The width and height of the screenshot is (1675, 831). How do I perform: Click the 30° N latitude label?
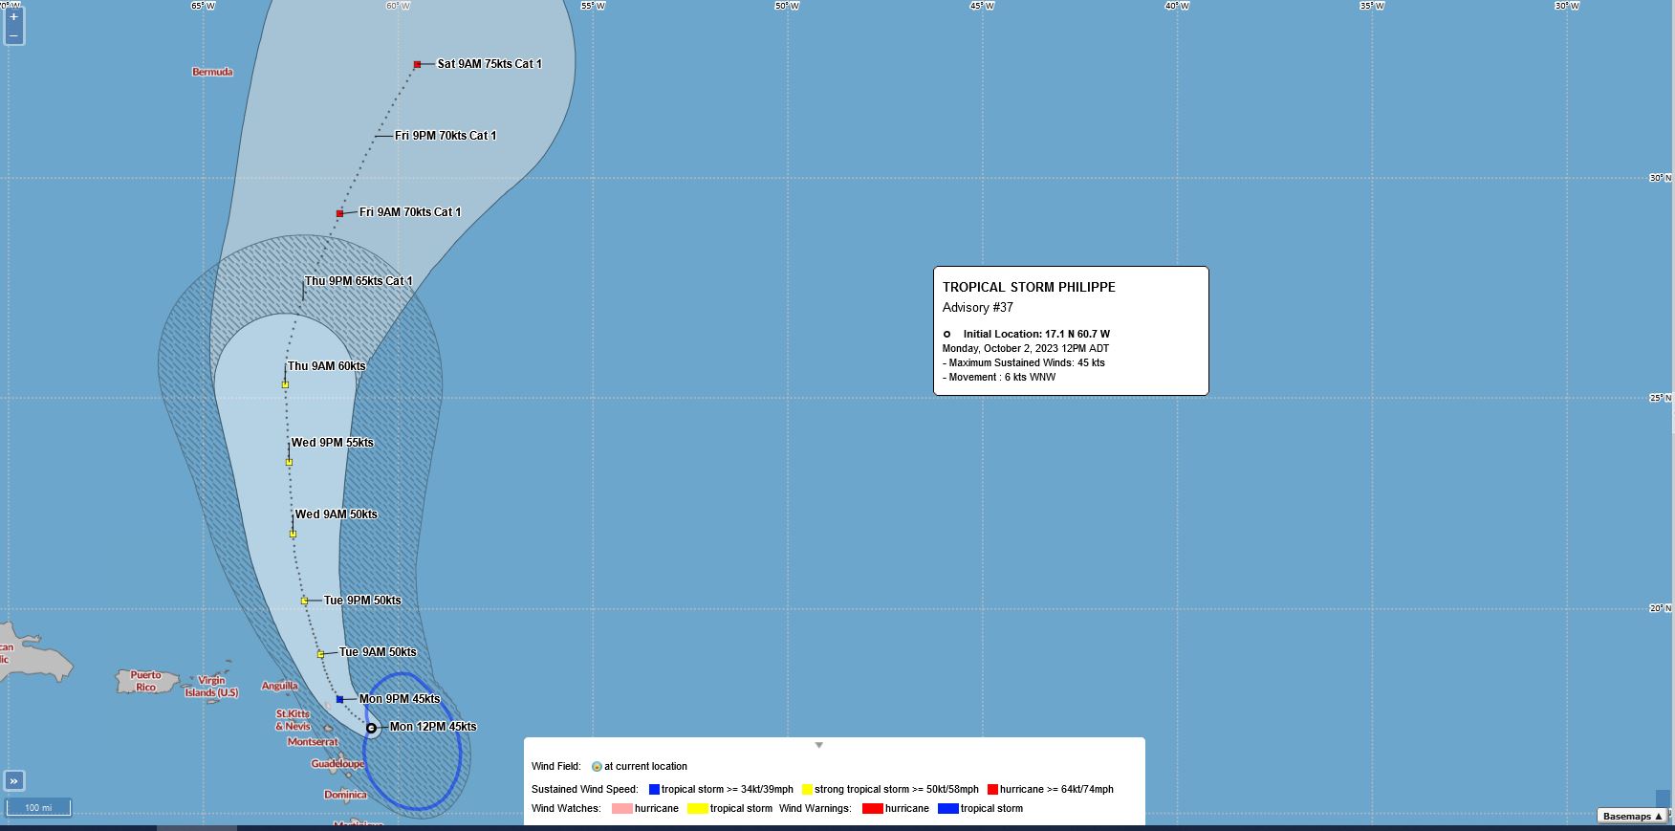1661,178
